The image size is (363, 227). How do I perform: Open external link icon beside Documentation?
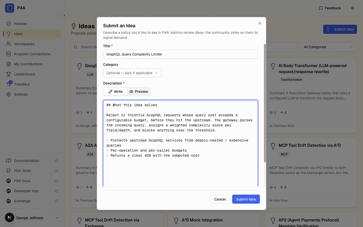point(56,161)
